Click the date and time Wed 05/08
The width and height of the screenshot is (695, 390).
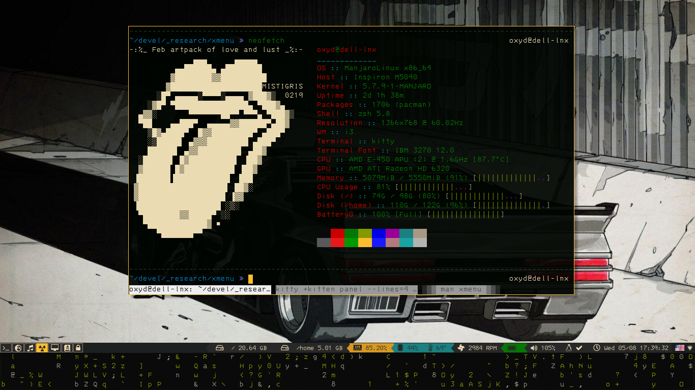[x=636, y=348]
